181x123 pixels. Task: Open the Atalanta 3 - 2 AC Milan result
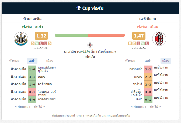[x=148, y=69]
